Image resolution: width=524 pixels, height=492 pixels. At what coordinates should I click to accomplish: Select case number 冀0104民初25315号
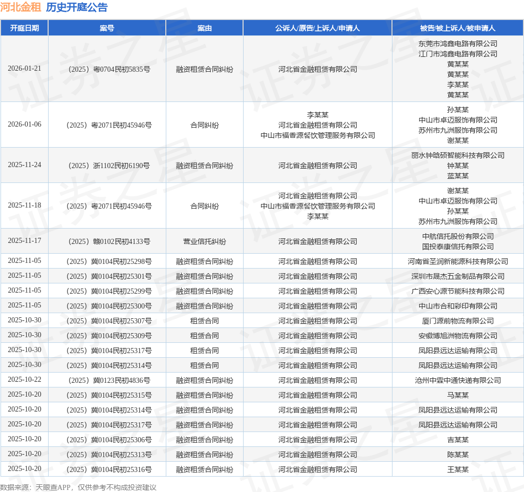pos(110,395)
